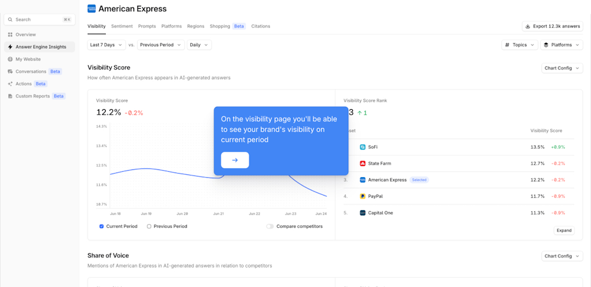Click the tooltip next arrow button
The height and width of the screenshot is (287, 591).
point(235,160)
